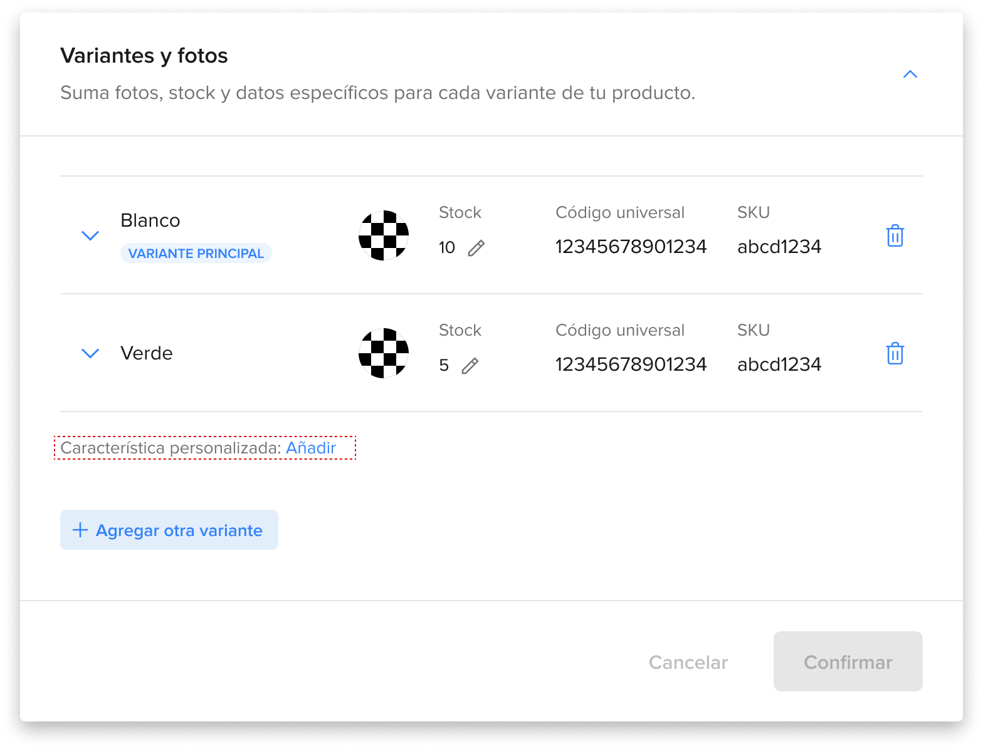Click Agregar otra variante button
Screen dimensions: 983x749
169,530
